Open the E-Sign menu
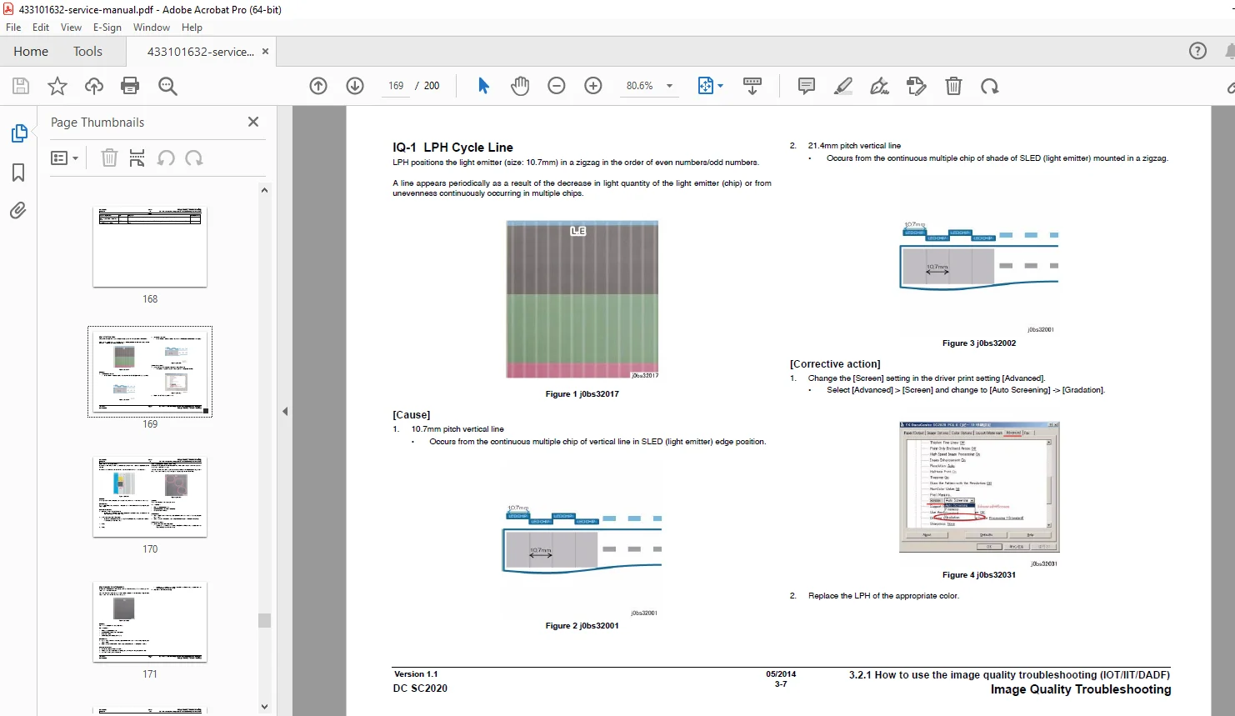The height and width of the screenshot is (716, 1235). pos(107,28)
